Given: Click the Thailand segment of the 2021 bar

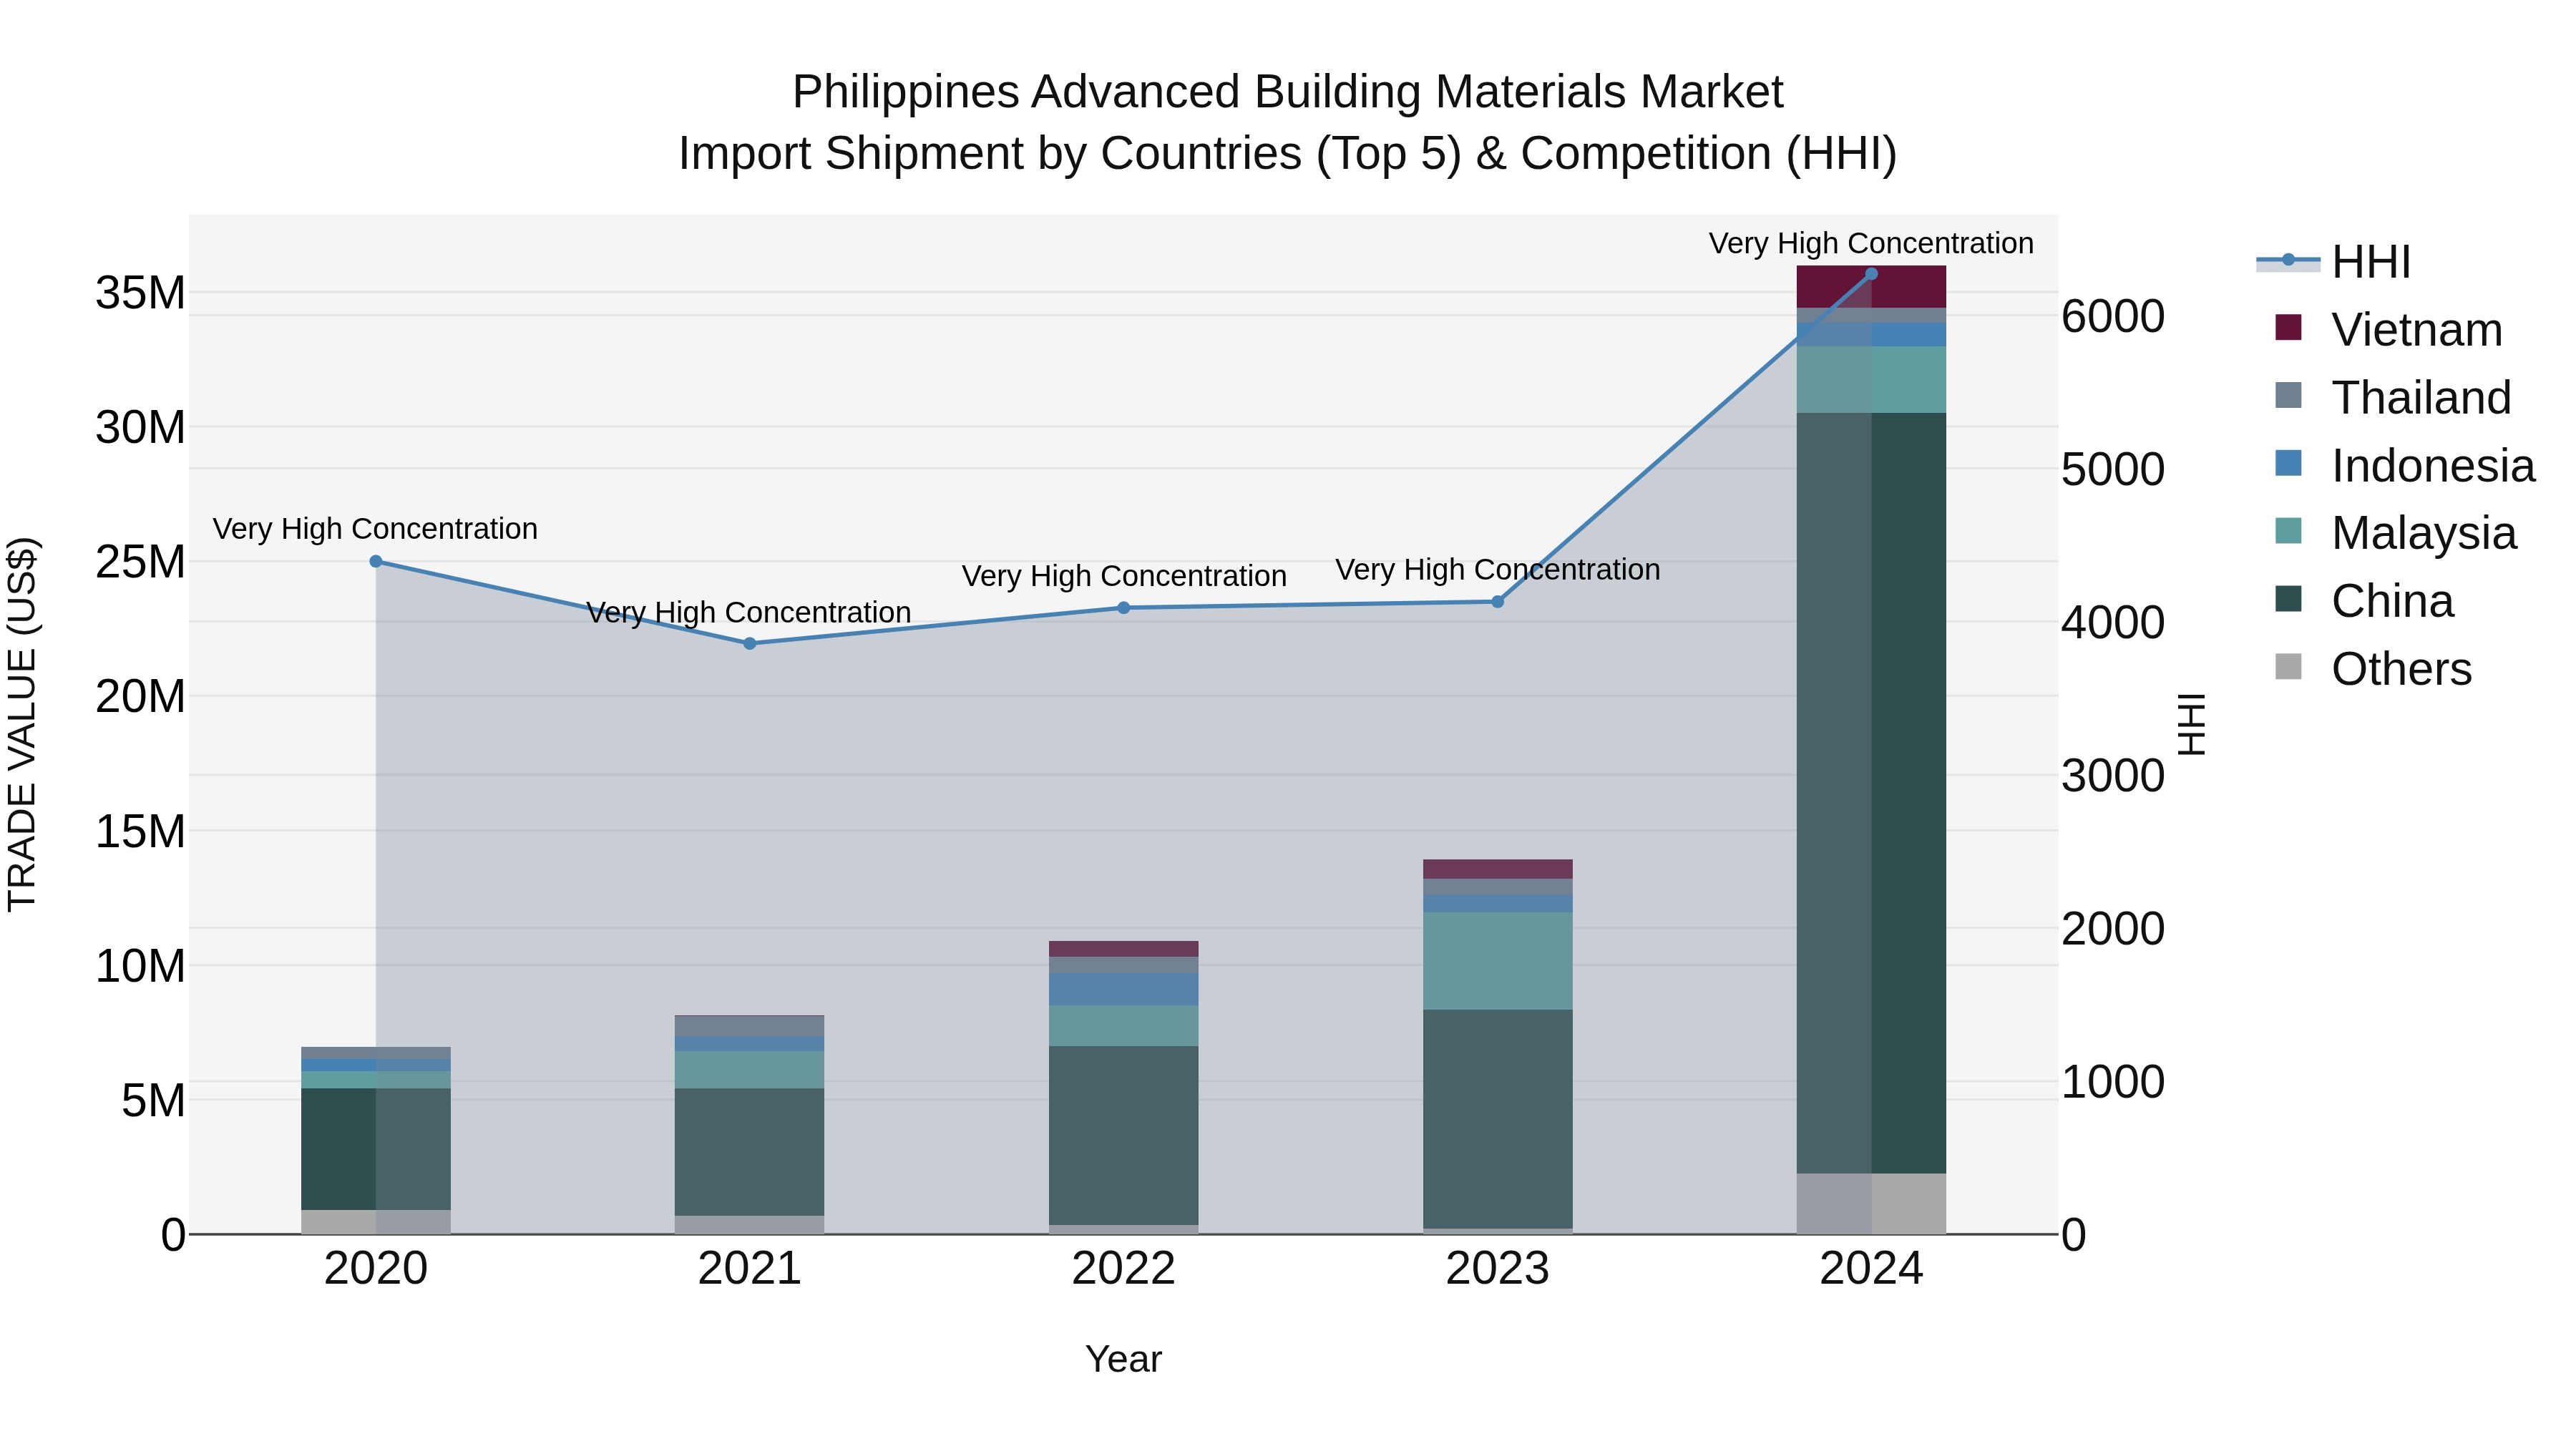Looking at the screenshot, I should (x=750, y=1026).
